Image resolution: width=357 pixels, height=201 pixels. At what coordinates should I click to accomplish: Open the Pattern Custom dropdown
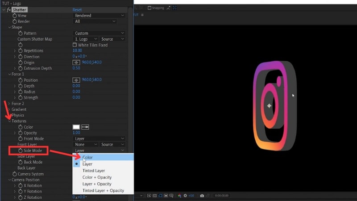coord(99,33)
